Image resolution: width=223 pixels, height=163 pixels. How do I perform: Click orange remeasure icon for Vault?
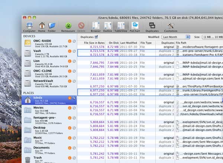click(70, 51)
